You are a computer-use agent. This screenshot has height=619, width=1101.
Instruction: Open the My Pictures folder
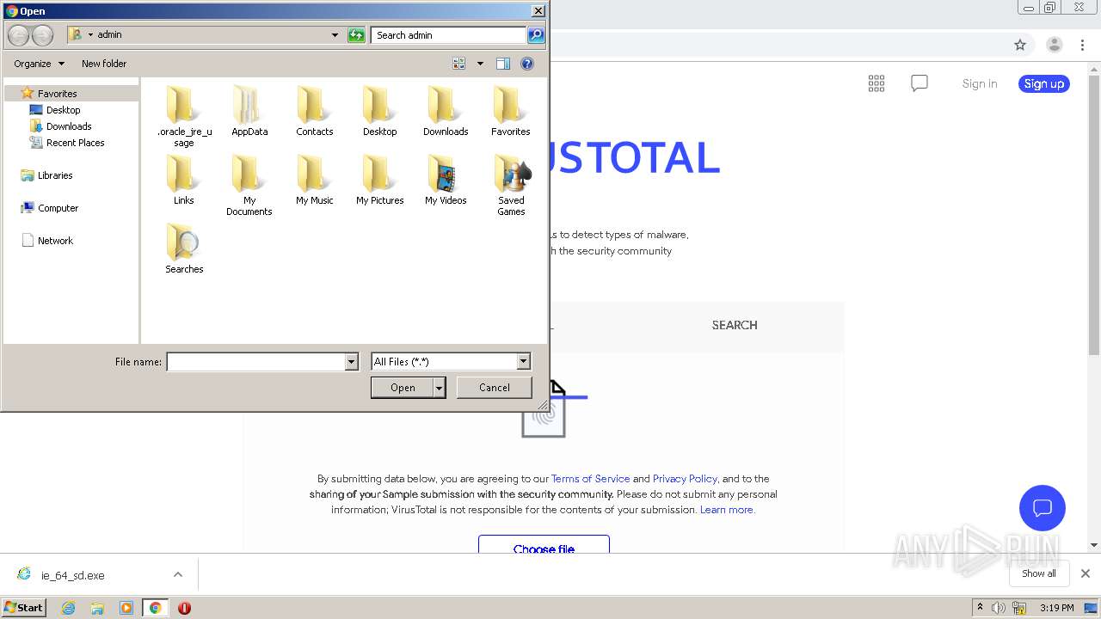(380, 180)
